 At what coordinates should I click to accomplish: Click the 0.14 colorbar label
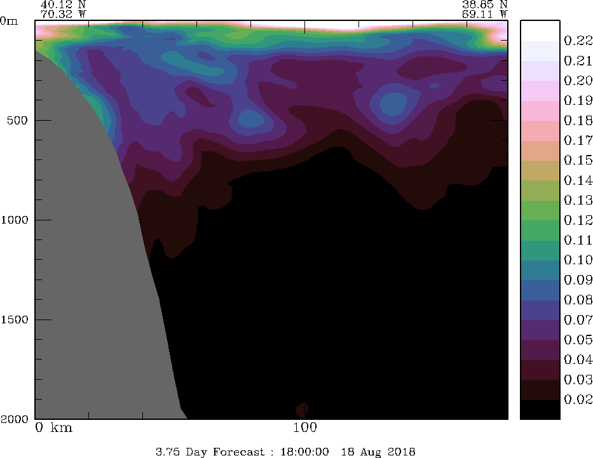pyautogui.click(x=578, y=180)
